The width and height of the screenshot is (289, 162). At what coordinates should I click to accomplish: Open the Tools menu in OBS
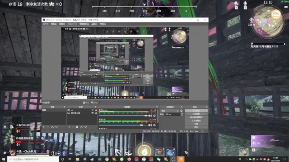coord(94,24)
